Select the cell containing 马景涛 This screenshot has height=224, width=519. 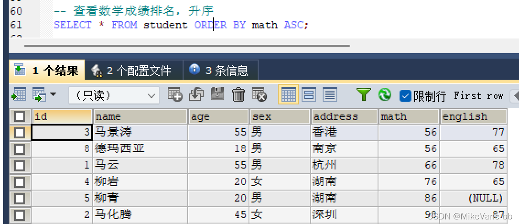tap(141, 132)
